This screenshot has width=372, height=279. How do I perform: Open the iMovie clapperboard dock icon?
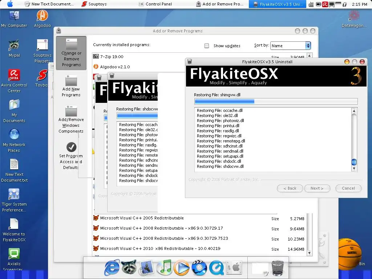[x=199, y=267]
